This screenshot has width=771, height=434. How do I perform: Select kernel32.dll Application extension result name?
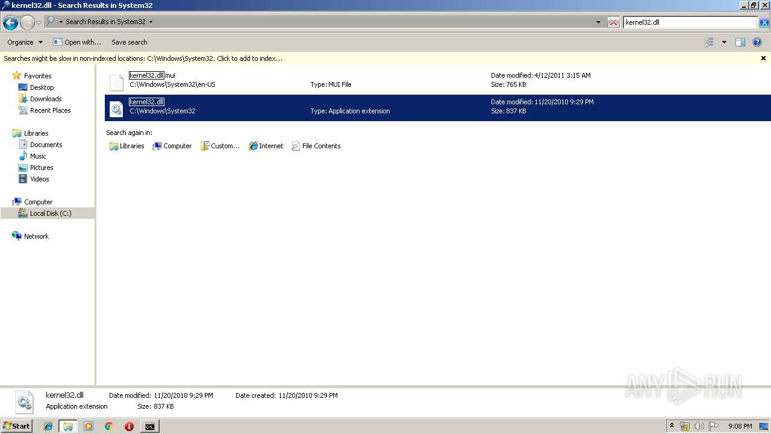[146, 102]
